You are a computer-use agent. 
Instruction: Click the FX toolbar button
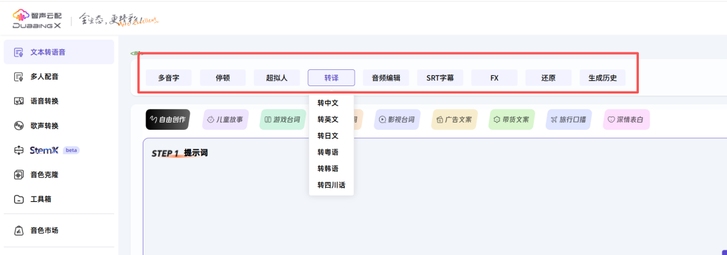(x=494, y=78)
